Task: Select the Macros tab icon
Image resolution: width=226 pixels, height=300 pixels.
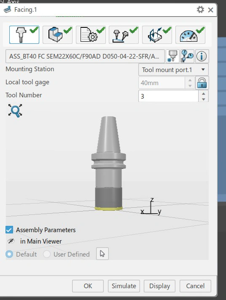Action: [x=124, y=35]
